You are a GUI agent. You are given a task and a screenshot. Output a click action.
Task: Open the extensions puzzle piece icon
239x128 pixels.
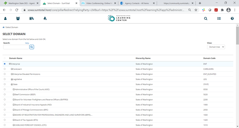click(x=222, y=10)
